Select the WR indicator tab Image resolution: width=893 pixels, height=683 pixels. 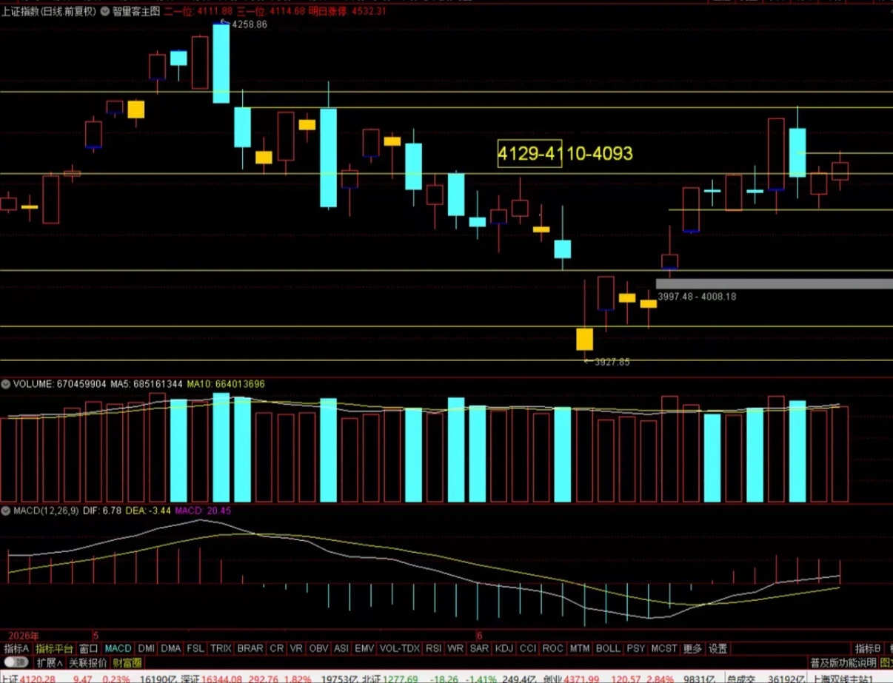point(455,648)
